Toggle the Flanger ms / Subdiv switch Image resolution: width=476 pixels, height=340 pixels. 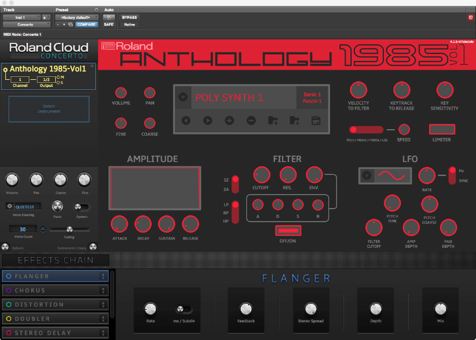click(x=184, y=309)
